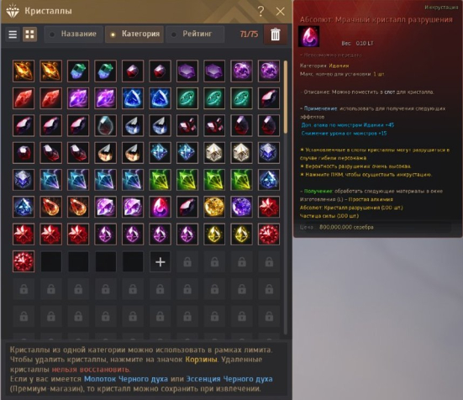
Task: Select the first orange crystal in top row
Action: pos(24,71)
